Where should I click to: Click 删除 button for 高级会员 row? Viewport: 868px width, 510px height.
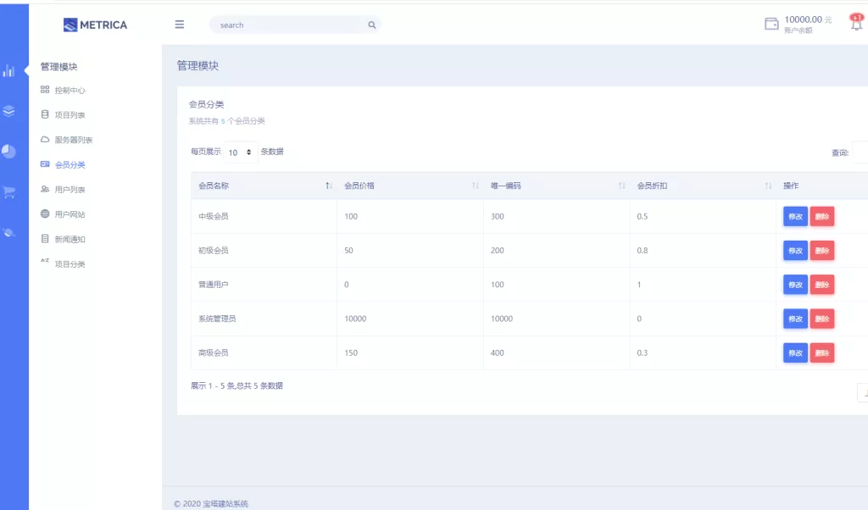pyautogui.click(x=822, y=352)
